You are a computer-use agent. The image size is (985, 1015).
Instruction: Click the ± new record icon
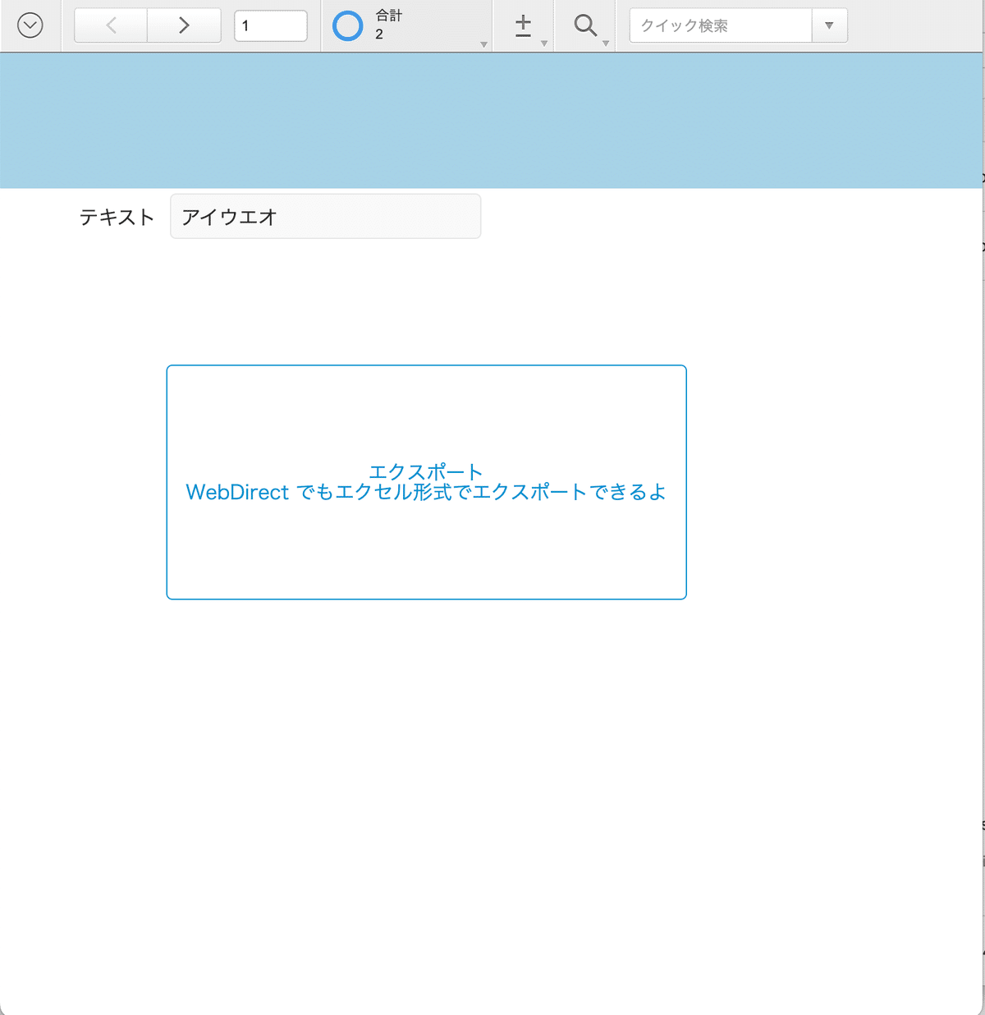coord(523,25)
